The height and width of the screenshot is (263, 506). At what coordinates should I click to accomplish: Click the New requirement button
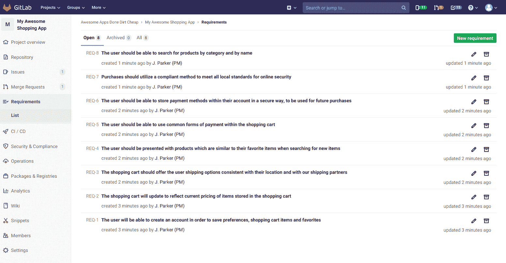point(475,38)
